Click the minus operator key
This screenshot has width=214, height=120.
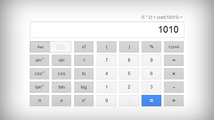tap(174, 87)
